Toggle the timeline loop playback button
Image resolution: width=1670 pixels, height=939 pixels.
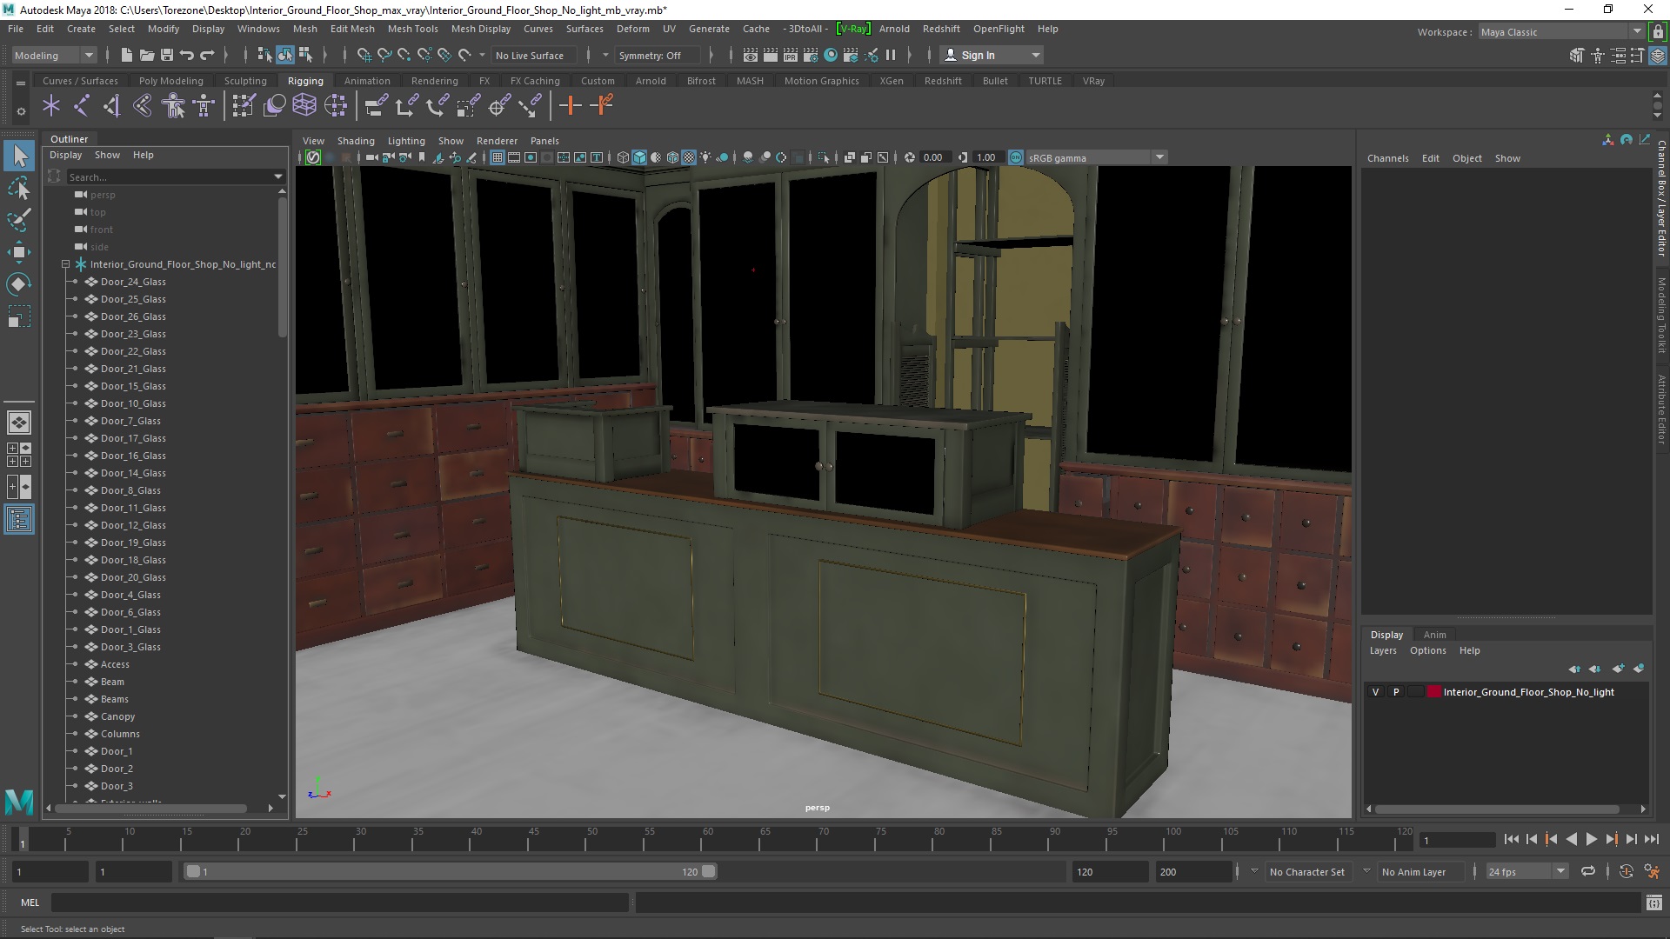click(1588, 871)
